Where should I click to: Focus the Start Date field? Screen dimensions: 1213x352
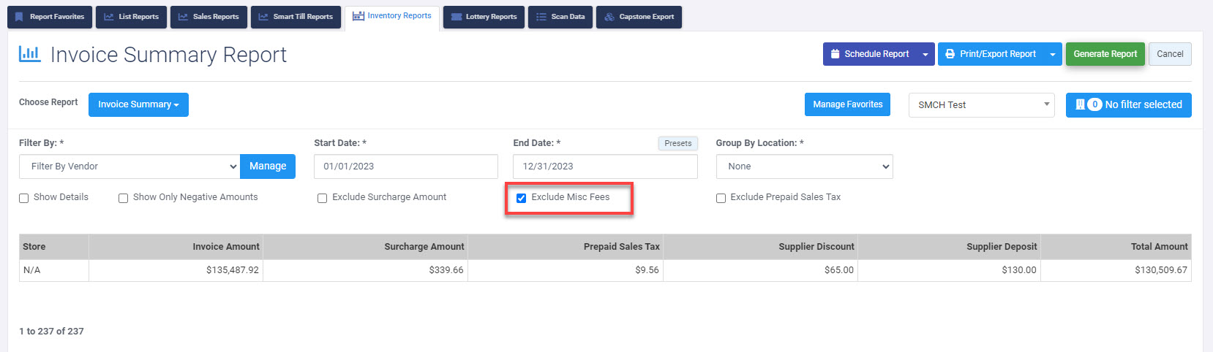pyautogui.click(x=406, y=167)
